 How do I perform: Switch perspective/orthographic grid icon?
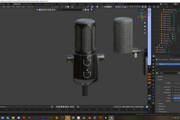click(145, 33)
